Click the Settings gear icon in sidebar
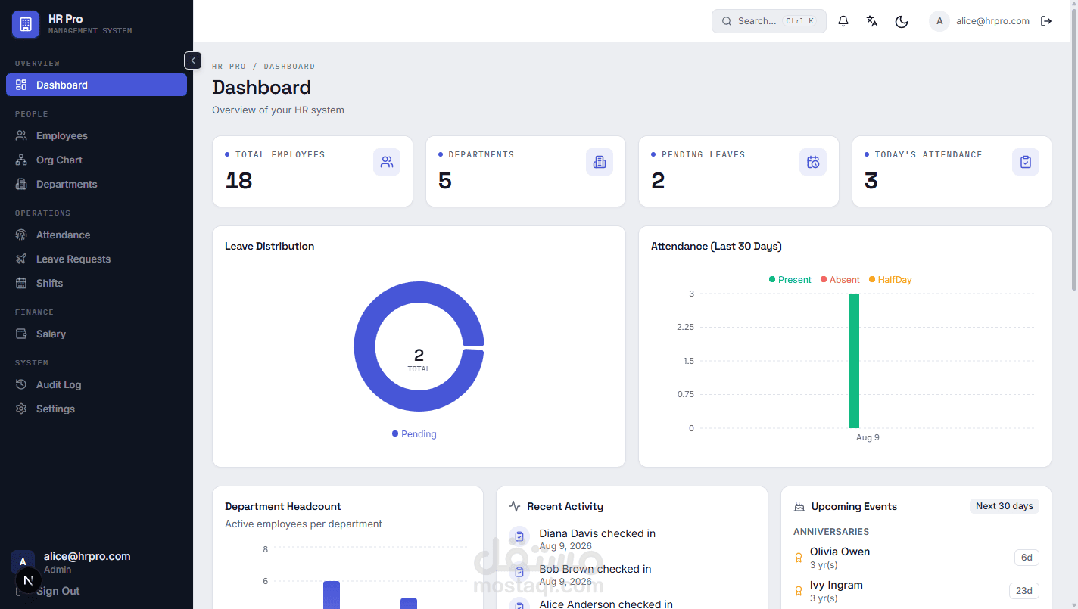The width and height of the screenshot is (1078, 609). pos(21,409)
